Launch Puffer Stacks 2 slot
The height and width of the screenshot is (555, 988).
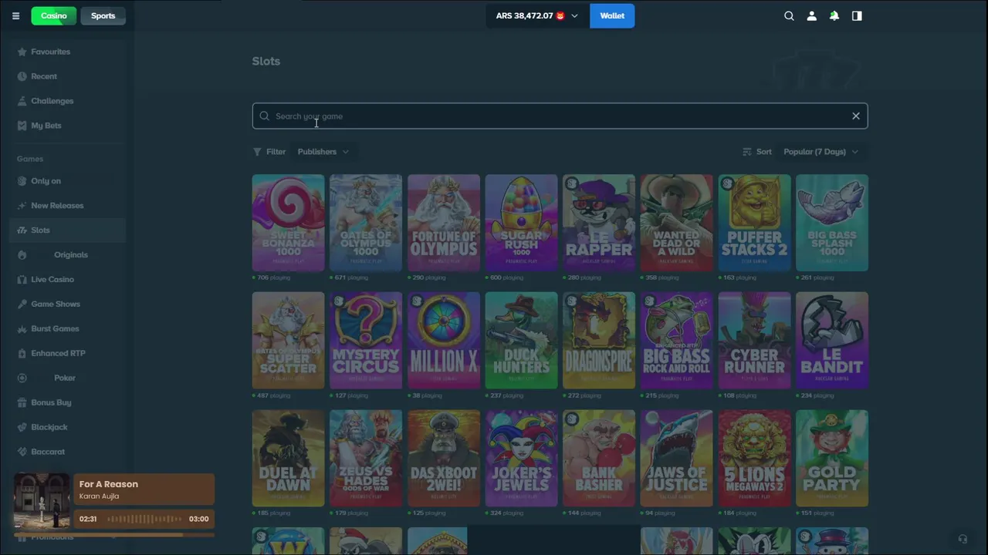(754, 223)
